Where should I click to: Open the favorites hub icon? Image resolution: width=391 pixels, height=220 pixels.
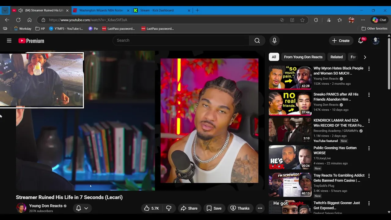[340, 20]
